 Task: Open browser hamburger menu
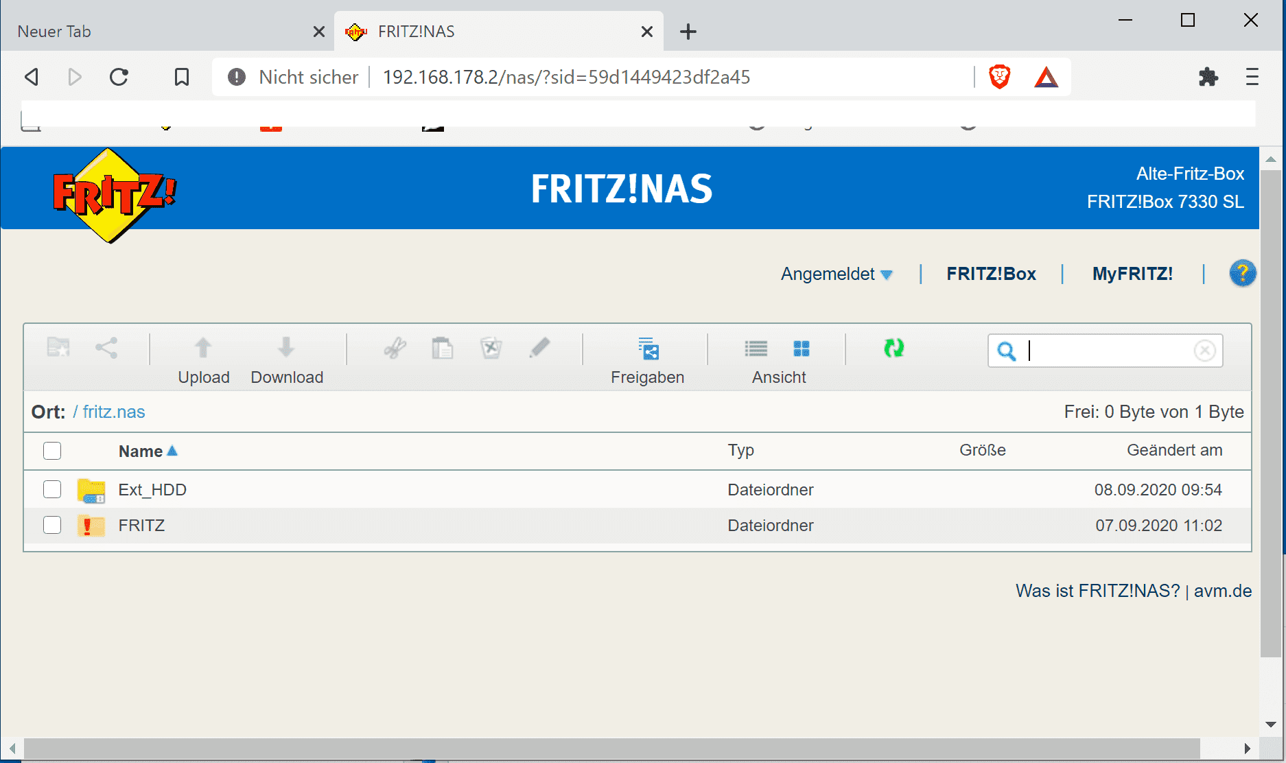point(1252,77)
